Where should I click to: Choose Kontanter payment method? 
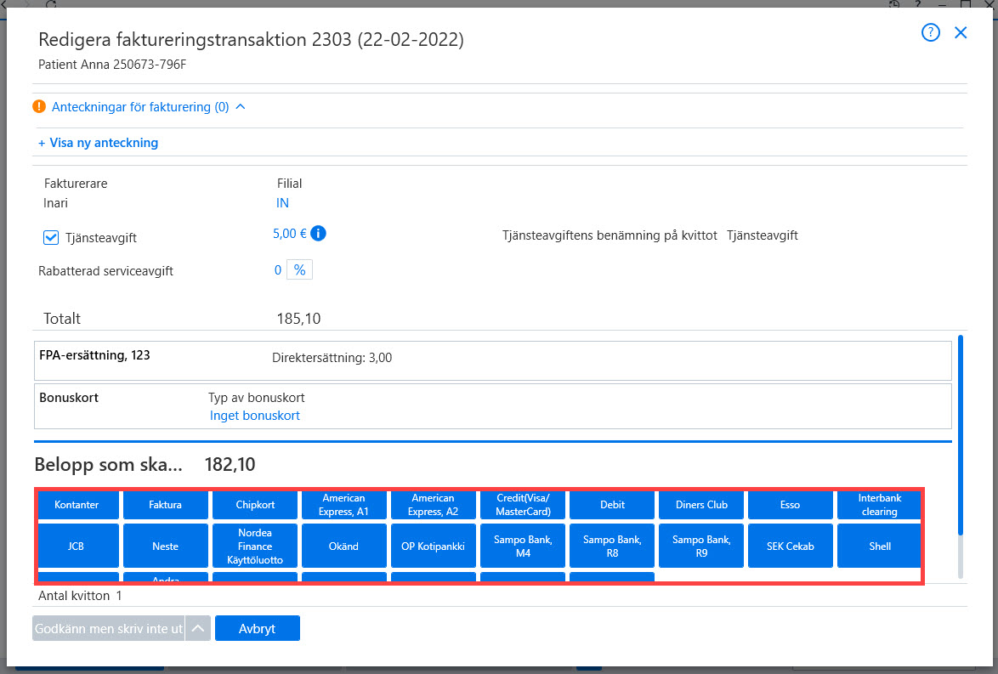pyautogui.click(x=78, y=505)
